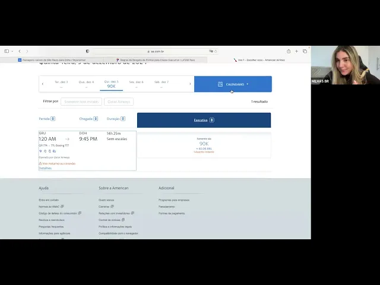Screen dimensions: 380x285
Task: Click the USB amenity icon on flight
Action: coord(50,151)
